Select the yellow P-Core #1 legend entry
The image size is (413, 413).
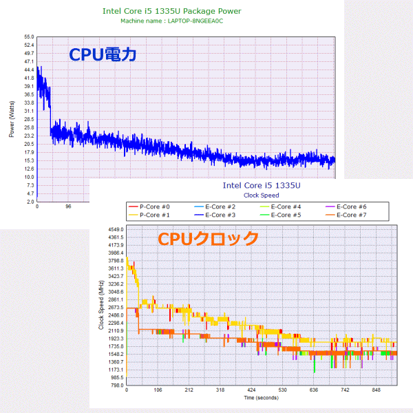153,215
